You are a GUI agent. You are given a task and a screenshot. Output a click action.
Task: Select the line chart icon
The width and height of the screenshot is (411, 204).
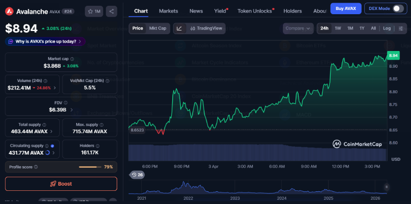180,28
